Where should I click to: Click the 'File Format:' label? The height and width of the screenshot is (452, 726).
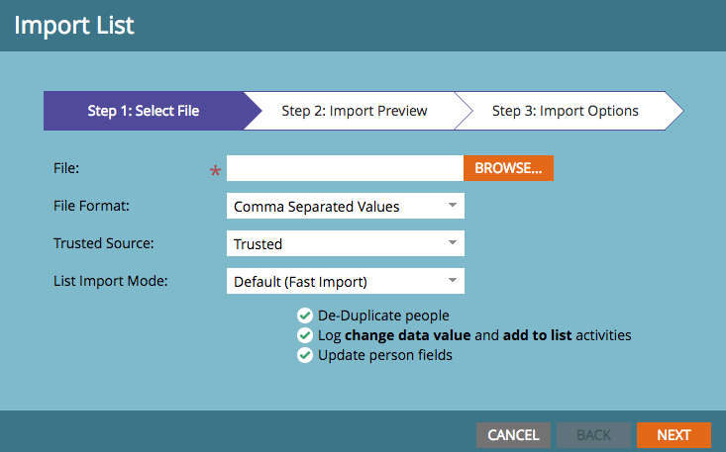(x=92, y=206)
